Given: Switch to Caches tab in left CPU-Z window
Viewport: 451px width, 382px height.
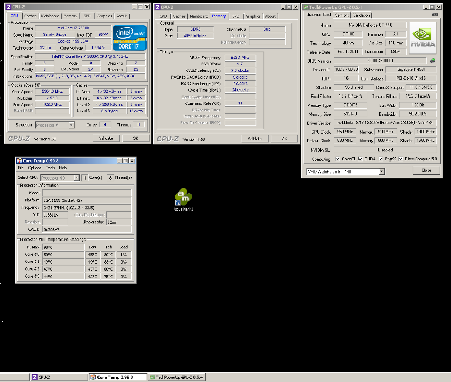Looking at the screenshot, I should point(30,16).
